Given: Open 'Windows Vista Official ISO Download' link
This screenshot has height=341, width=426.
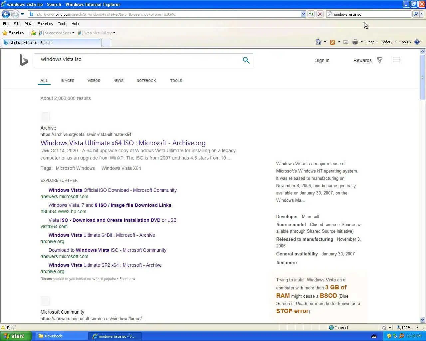Looking at the screenshot, I should pos(112,190).
